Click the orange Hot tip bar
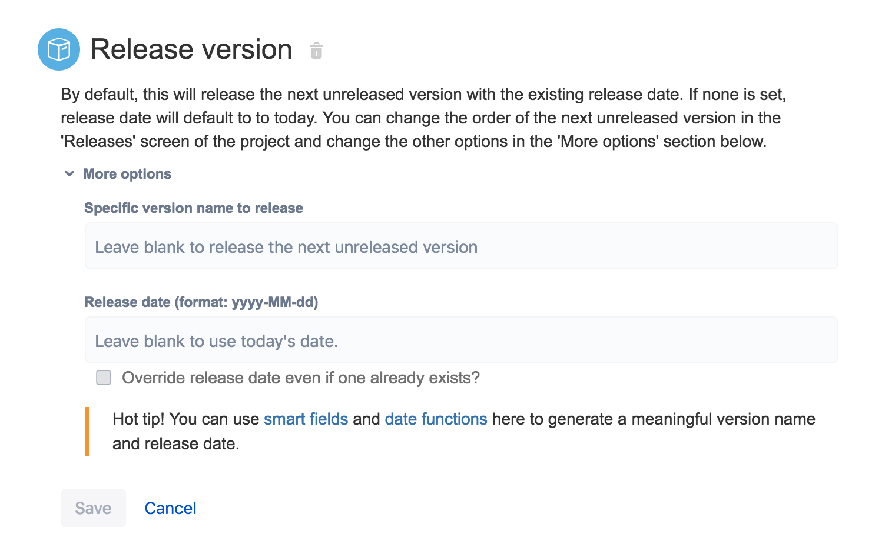The height and width of the screenshot is (541, 895). 87,432
